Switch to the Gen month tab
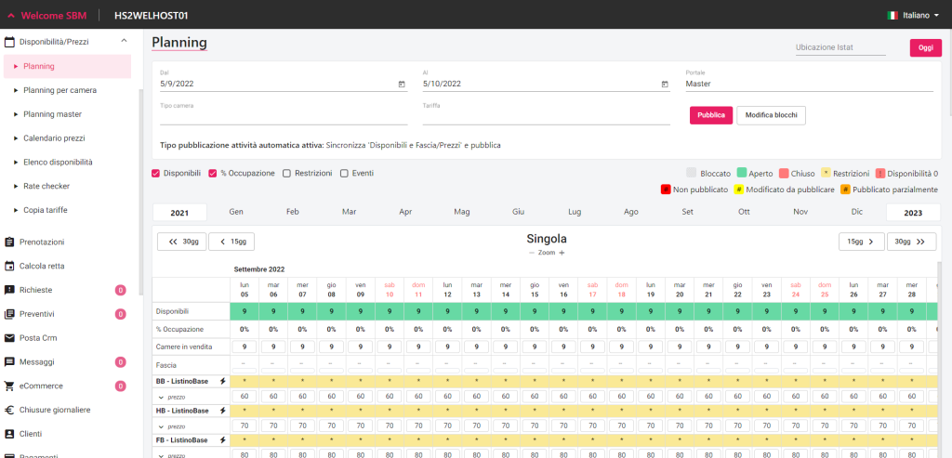952x458 pixels. [236, 213]
